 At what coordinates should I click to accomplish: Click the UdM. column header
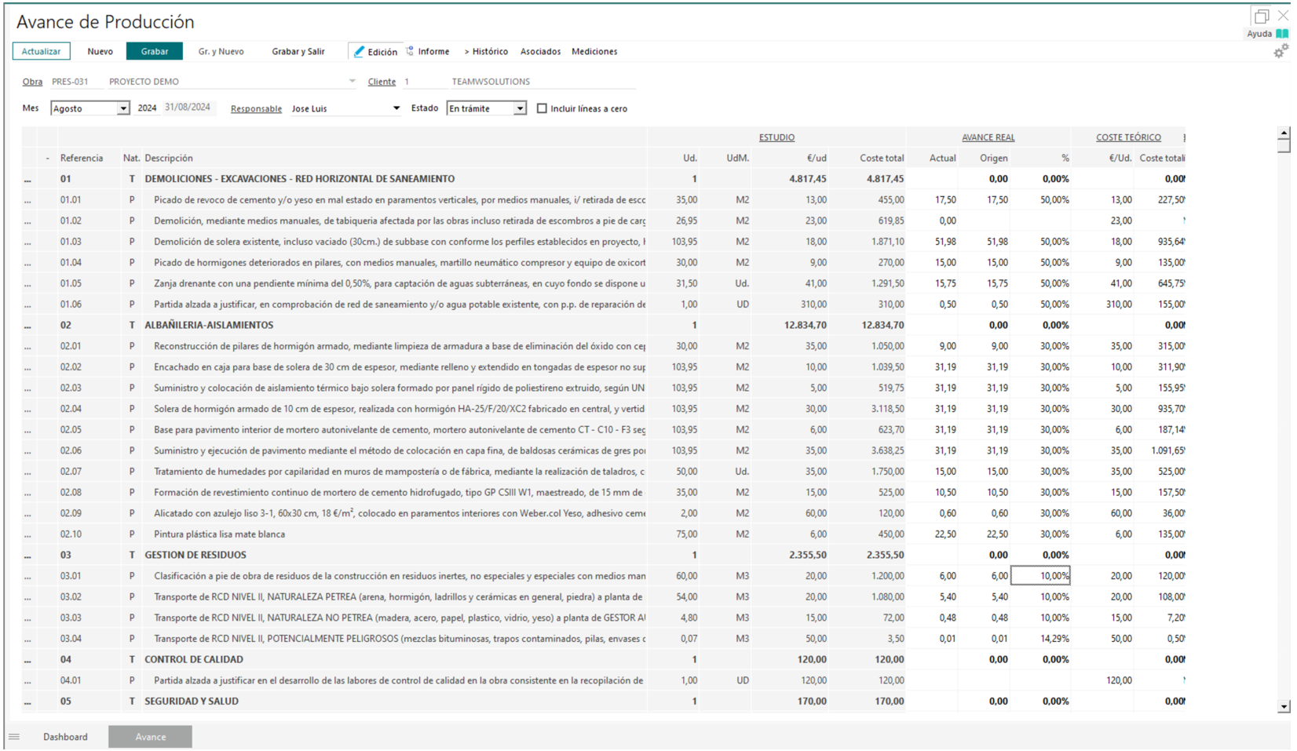pyautogui.click(x=737, y=158)
